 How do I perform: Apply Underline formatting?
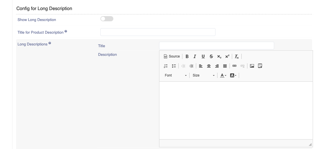[203, 56]
